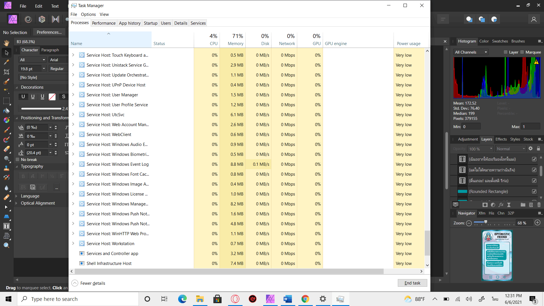Screen dimensions: 544x306
Task: Delete layer with trash icon
Action: pyautogui.click(x=539, y=205)
